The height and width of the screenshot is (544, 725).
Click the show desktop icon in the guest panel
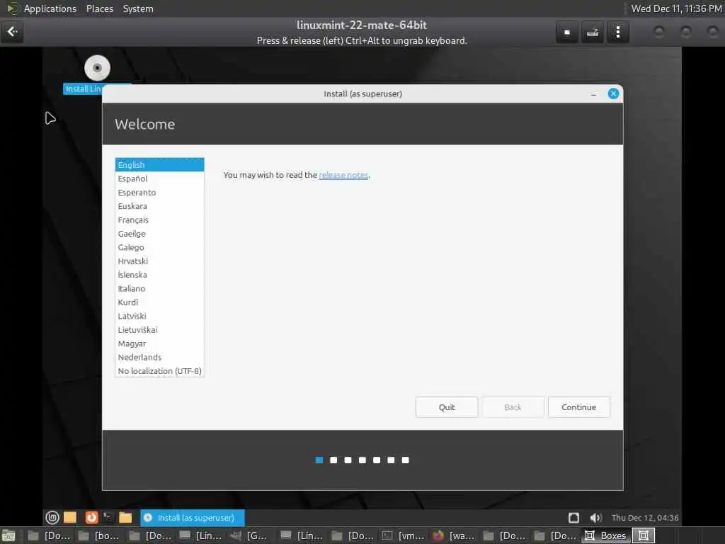70,517
